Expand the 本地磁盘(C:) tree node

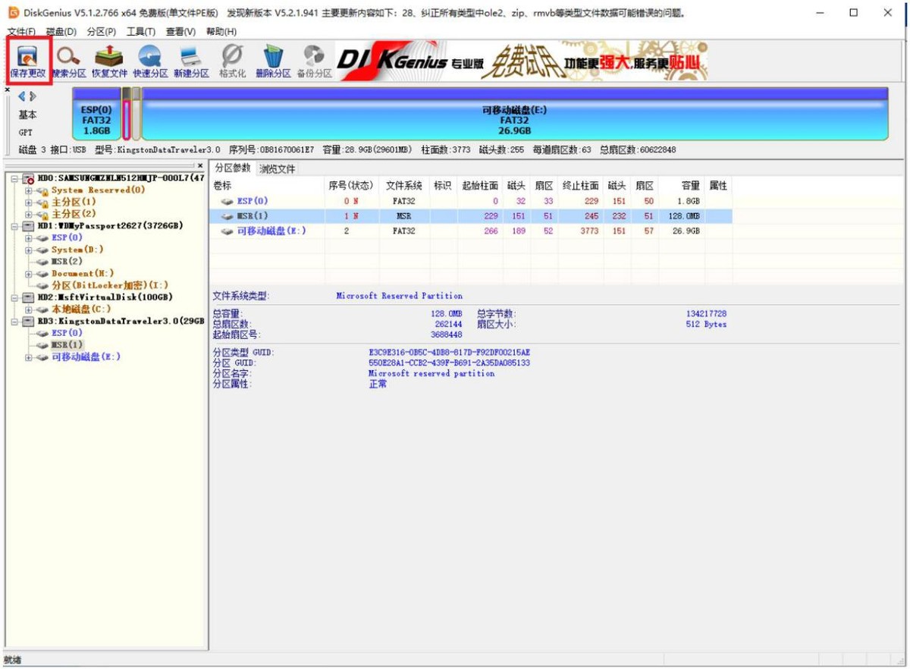(29, 309)
